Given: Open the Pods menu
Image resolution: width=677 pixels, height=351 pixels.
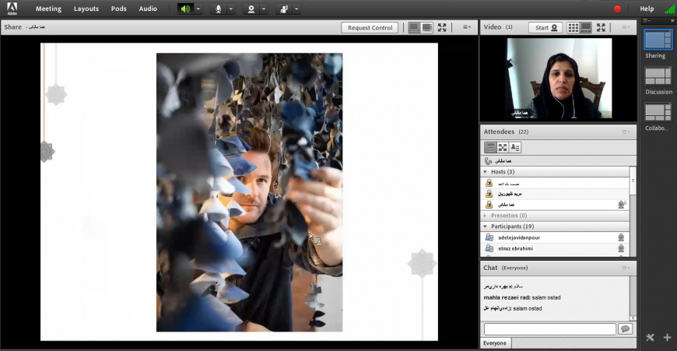Looking at the screenshot, I should click(118, 9).
